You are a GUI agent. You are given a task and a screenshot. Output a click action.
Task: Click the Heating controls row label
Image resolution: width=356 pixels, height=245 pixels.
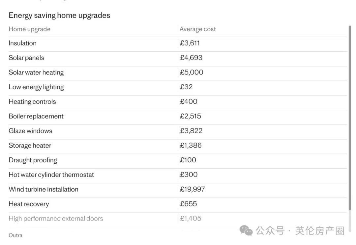pyautogui.click(x=32, y=102)
